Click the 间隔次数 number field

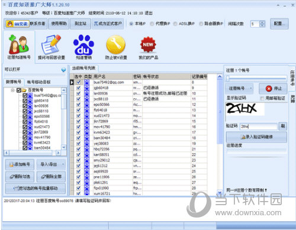[x=255, y=24]
